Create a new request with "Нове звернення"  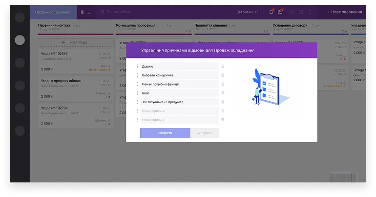tap(344, 12)
